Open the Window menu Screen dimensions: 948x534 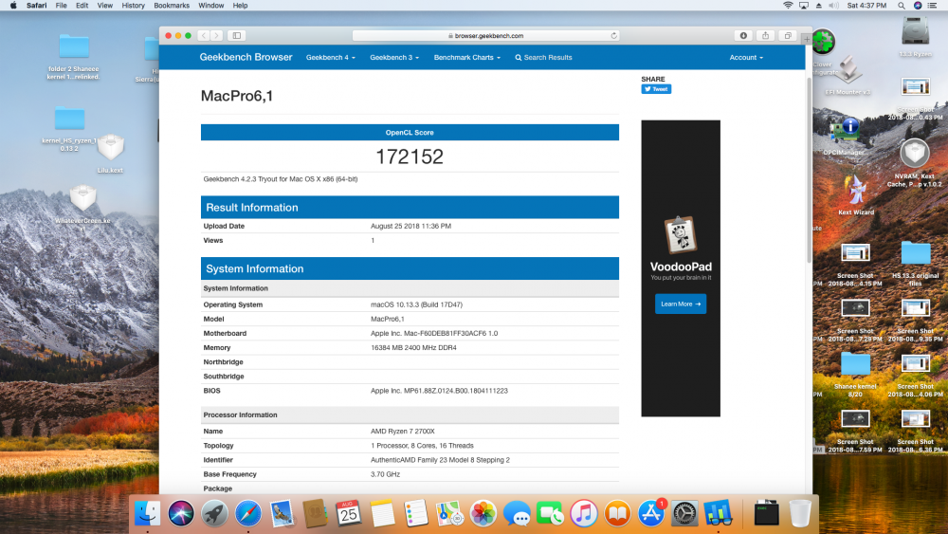pyautogui.click(x=211, y=6)
